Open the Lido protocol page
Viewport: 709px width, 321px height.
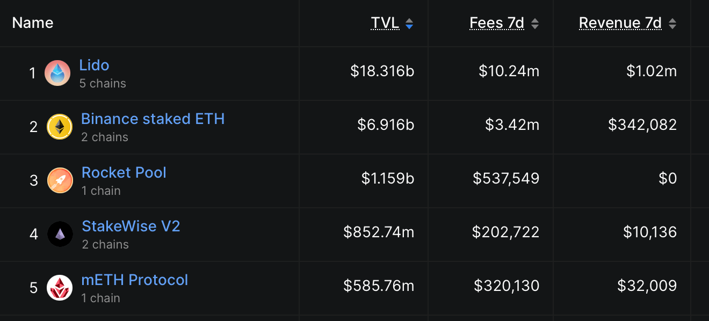point(95,65)
